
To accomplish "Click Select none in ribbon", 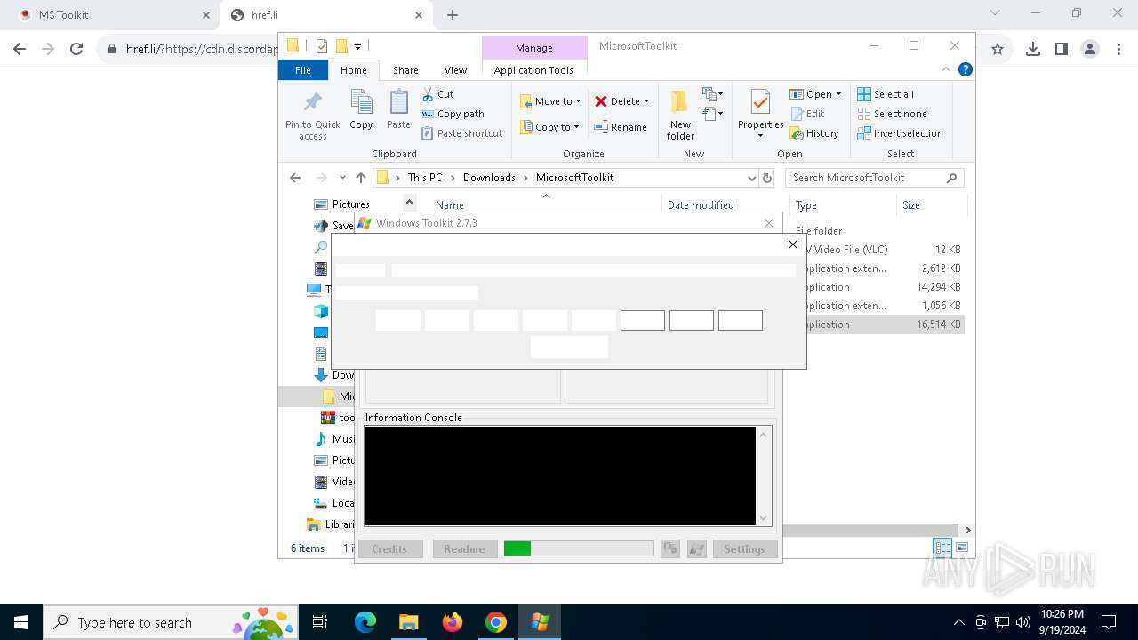I will pyautogui.click(x=892, y=114).
